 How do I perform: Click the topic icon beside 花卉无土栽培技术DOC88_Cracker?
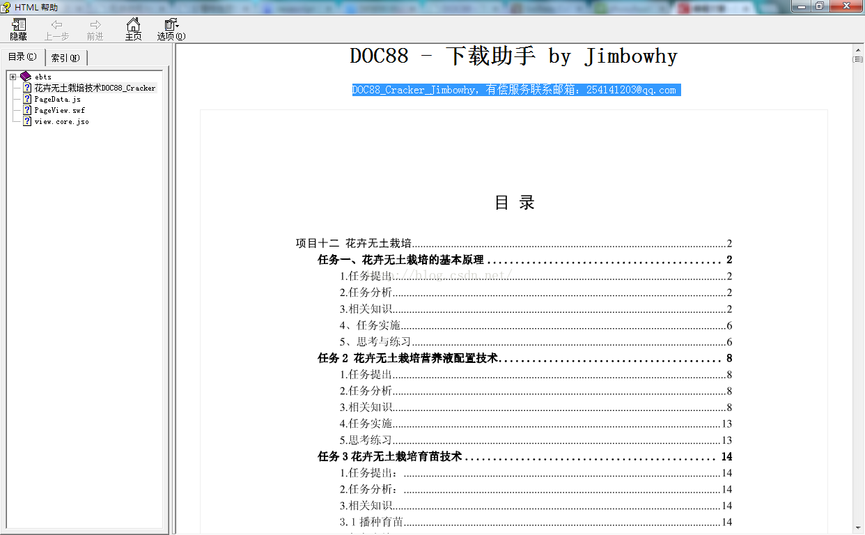[x=27, y=88]
